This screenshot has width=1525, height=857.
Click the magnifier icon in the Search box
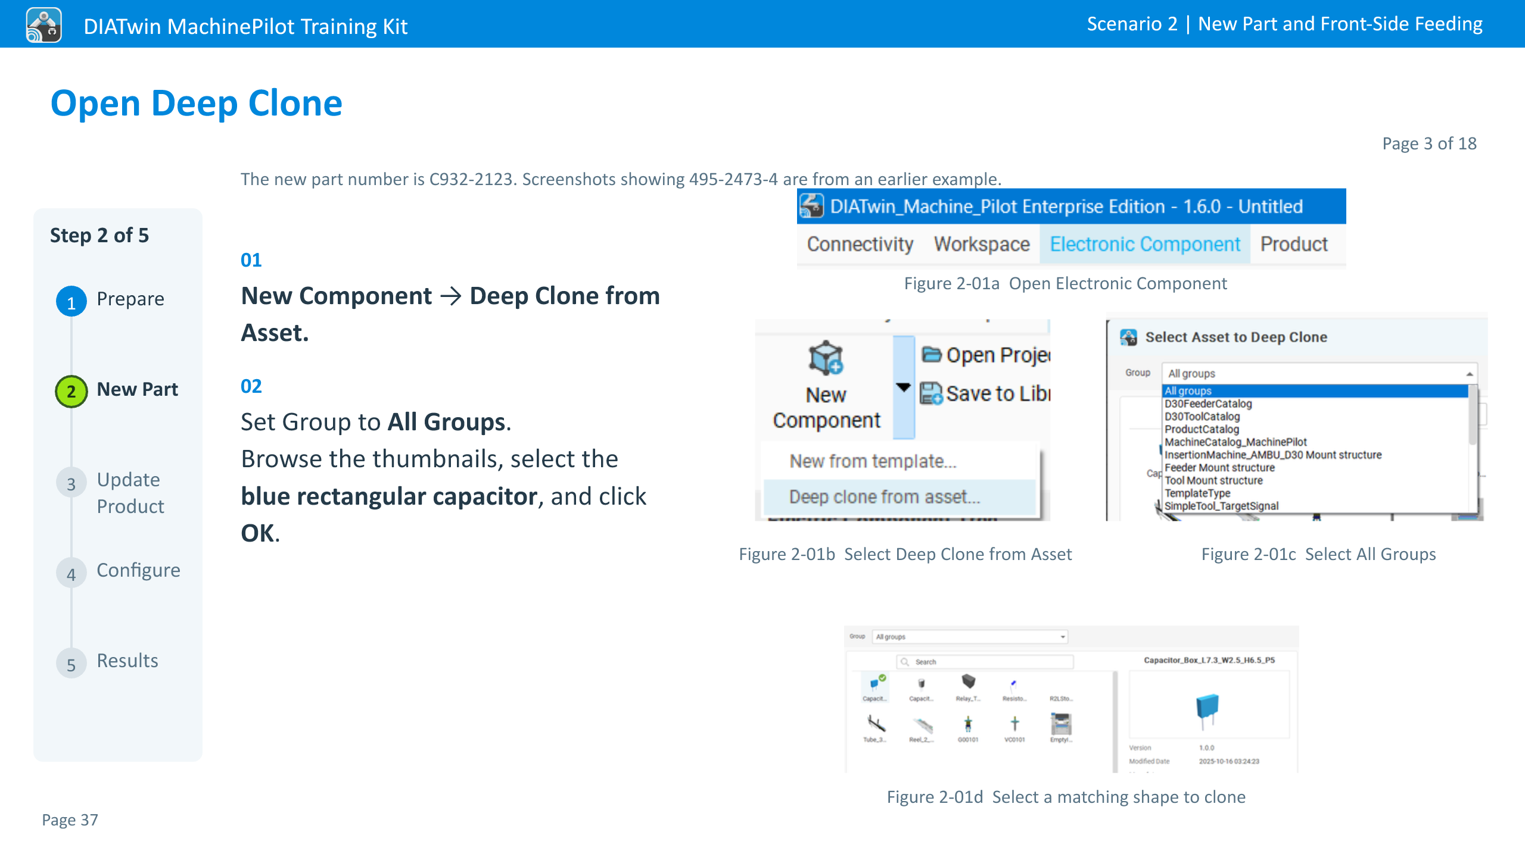(905, 662)
